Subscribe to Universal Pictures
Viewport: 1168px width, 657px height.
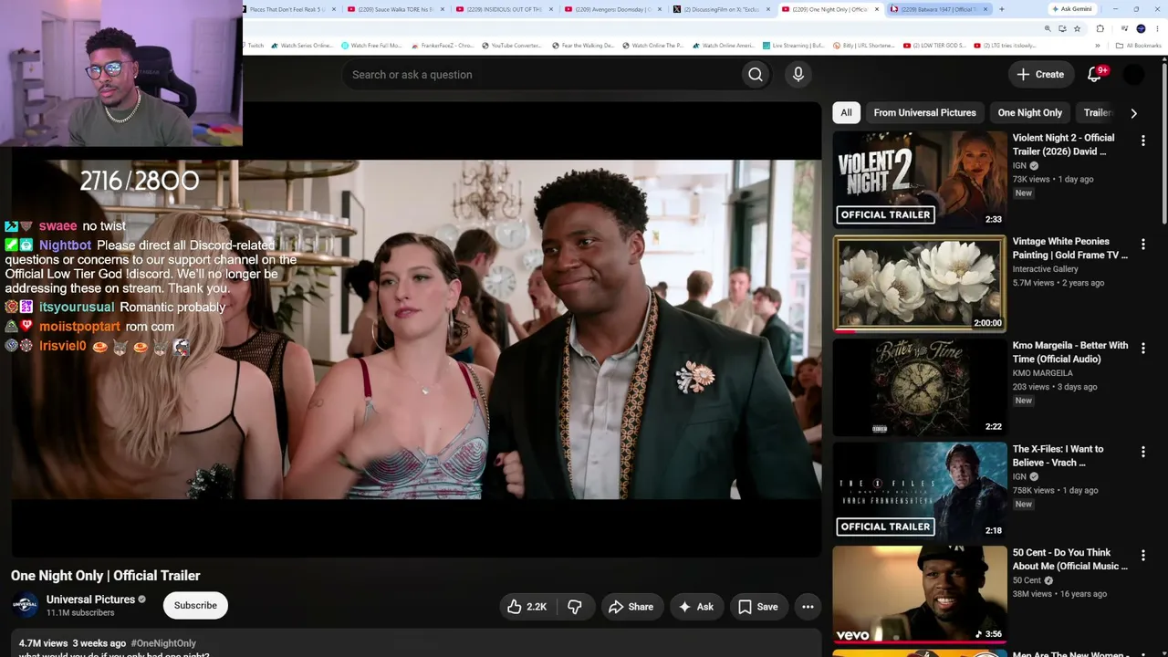[195, 605]
